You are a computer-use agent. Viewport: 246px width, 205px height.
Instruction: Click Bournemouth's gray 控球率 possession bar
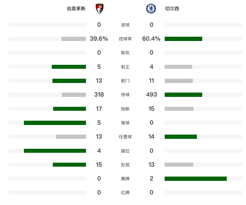click(x=74, y=39)
